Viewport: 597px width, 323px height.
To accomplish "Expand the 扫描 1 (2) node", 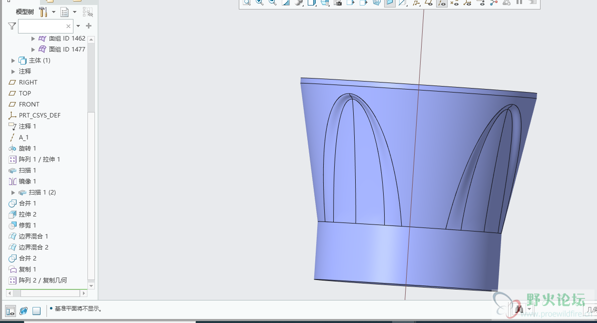I will point(13,192).
